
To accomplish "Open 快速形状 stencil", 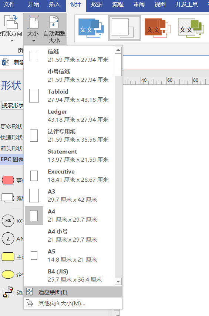I will tap(11, 138).
